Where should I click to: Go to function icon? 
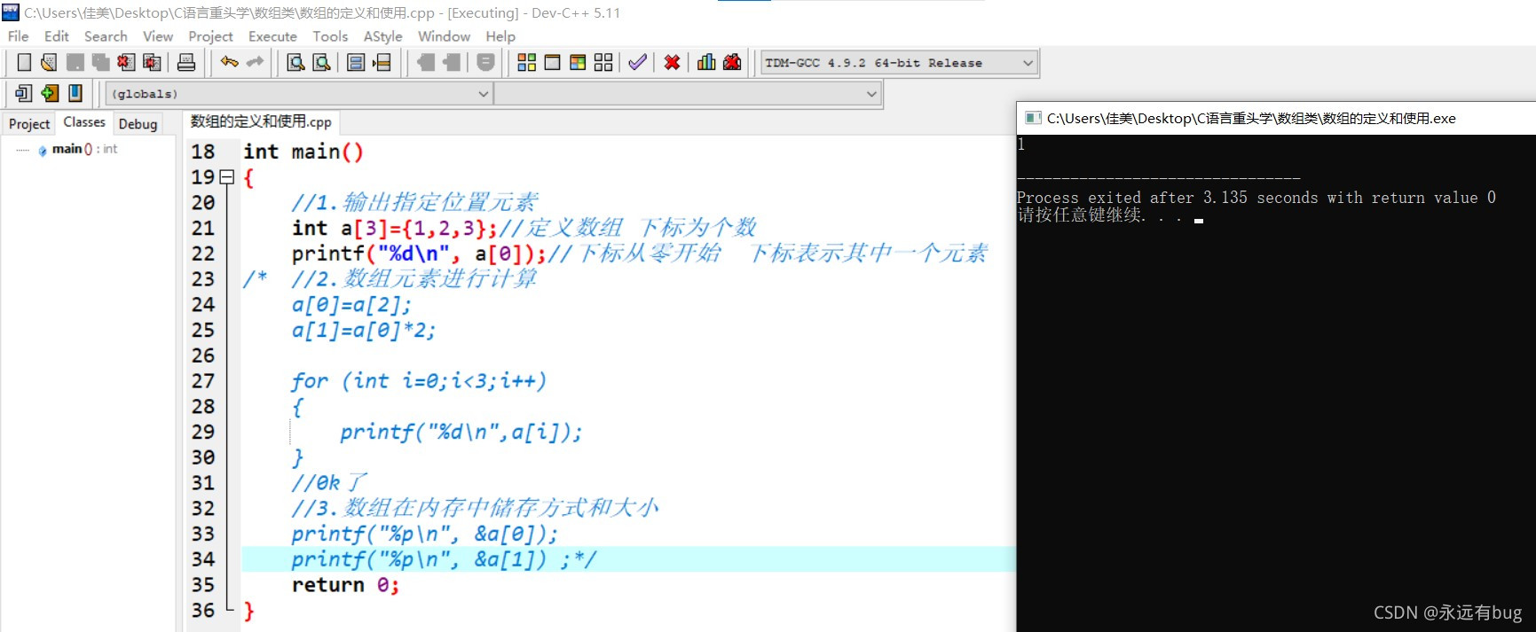click(356, 62)
